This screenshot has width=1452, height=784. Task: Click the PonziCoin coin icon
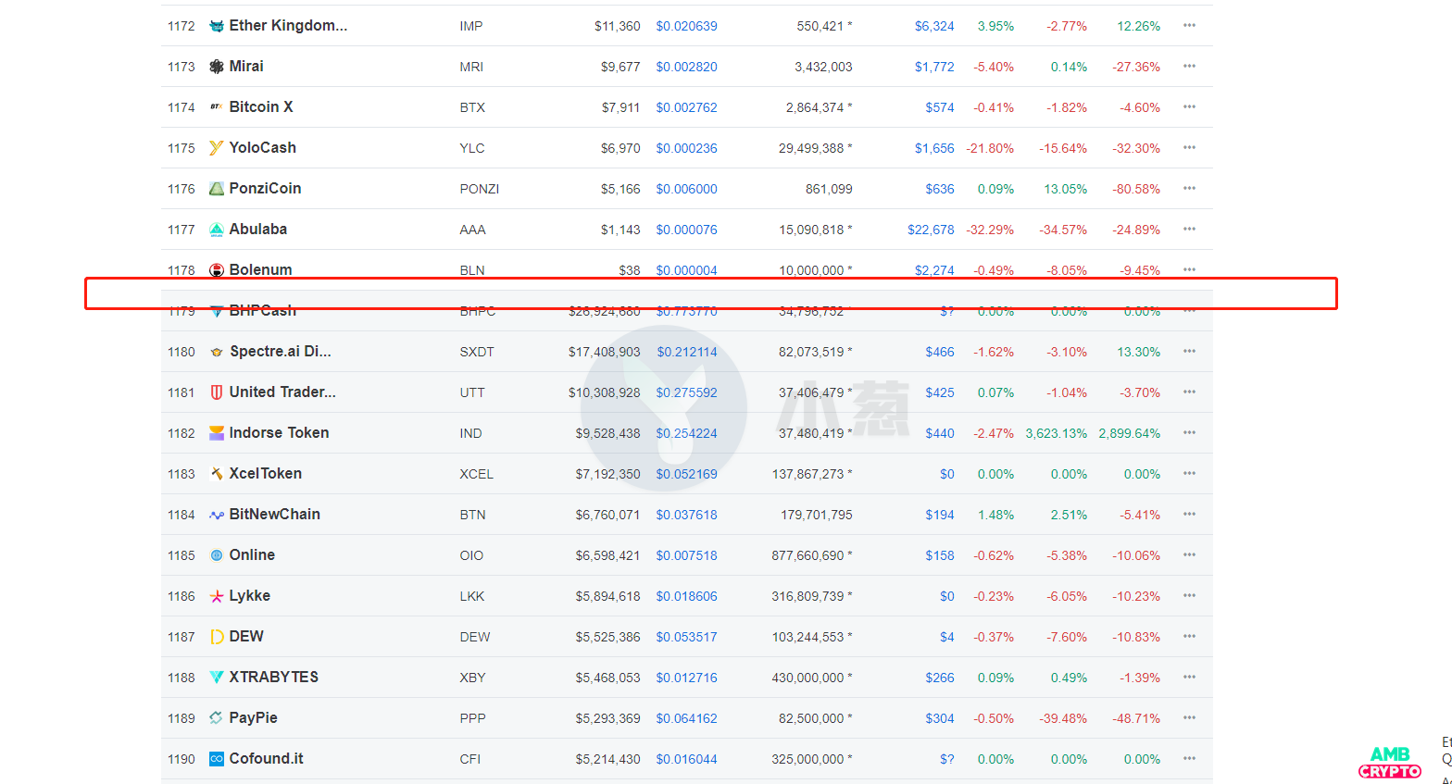tap(217, 189)
